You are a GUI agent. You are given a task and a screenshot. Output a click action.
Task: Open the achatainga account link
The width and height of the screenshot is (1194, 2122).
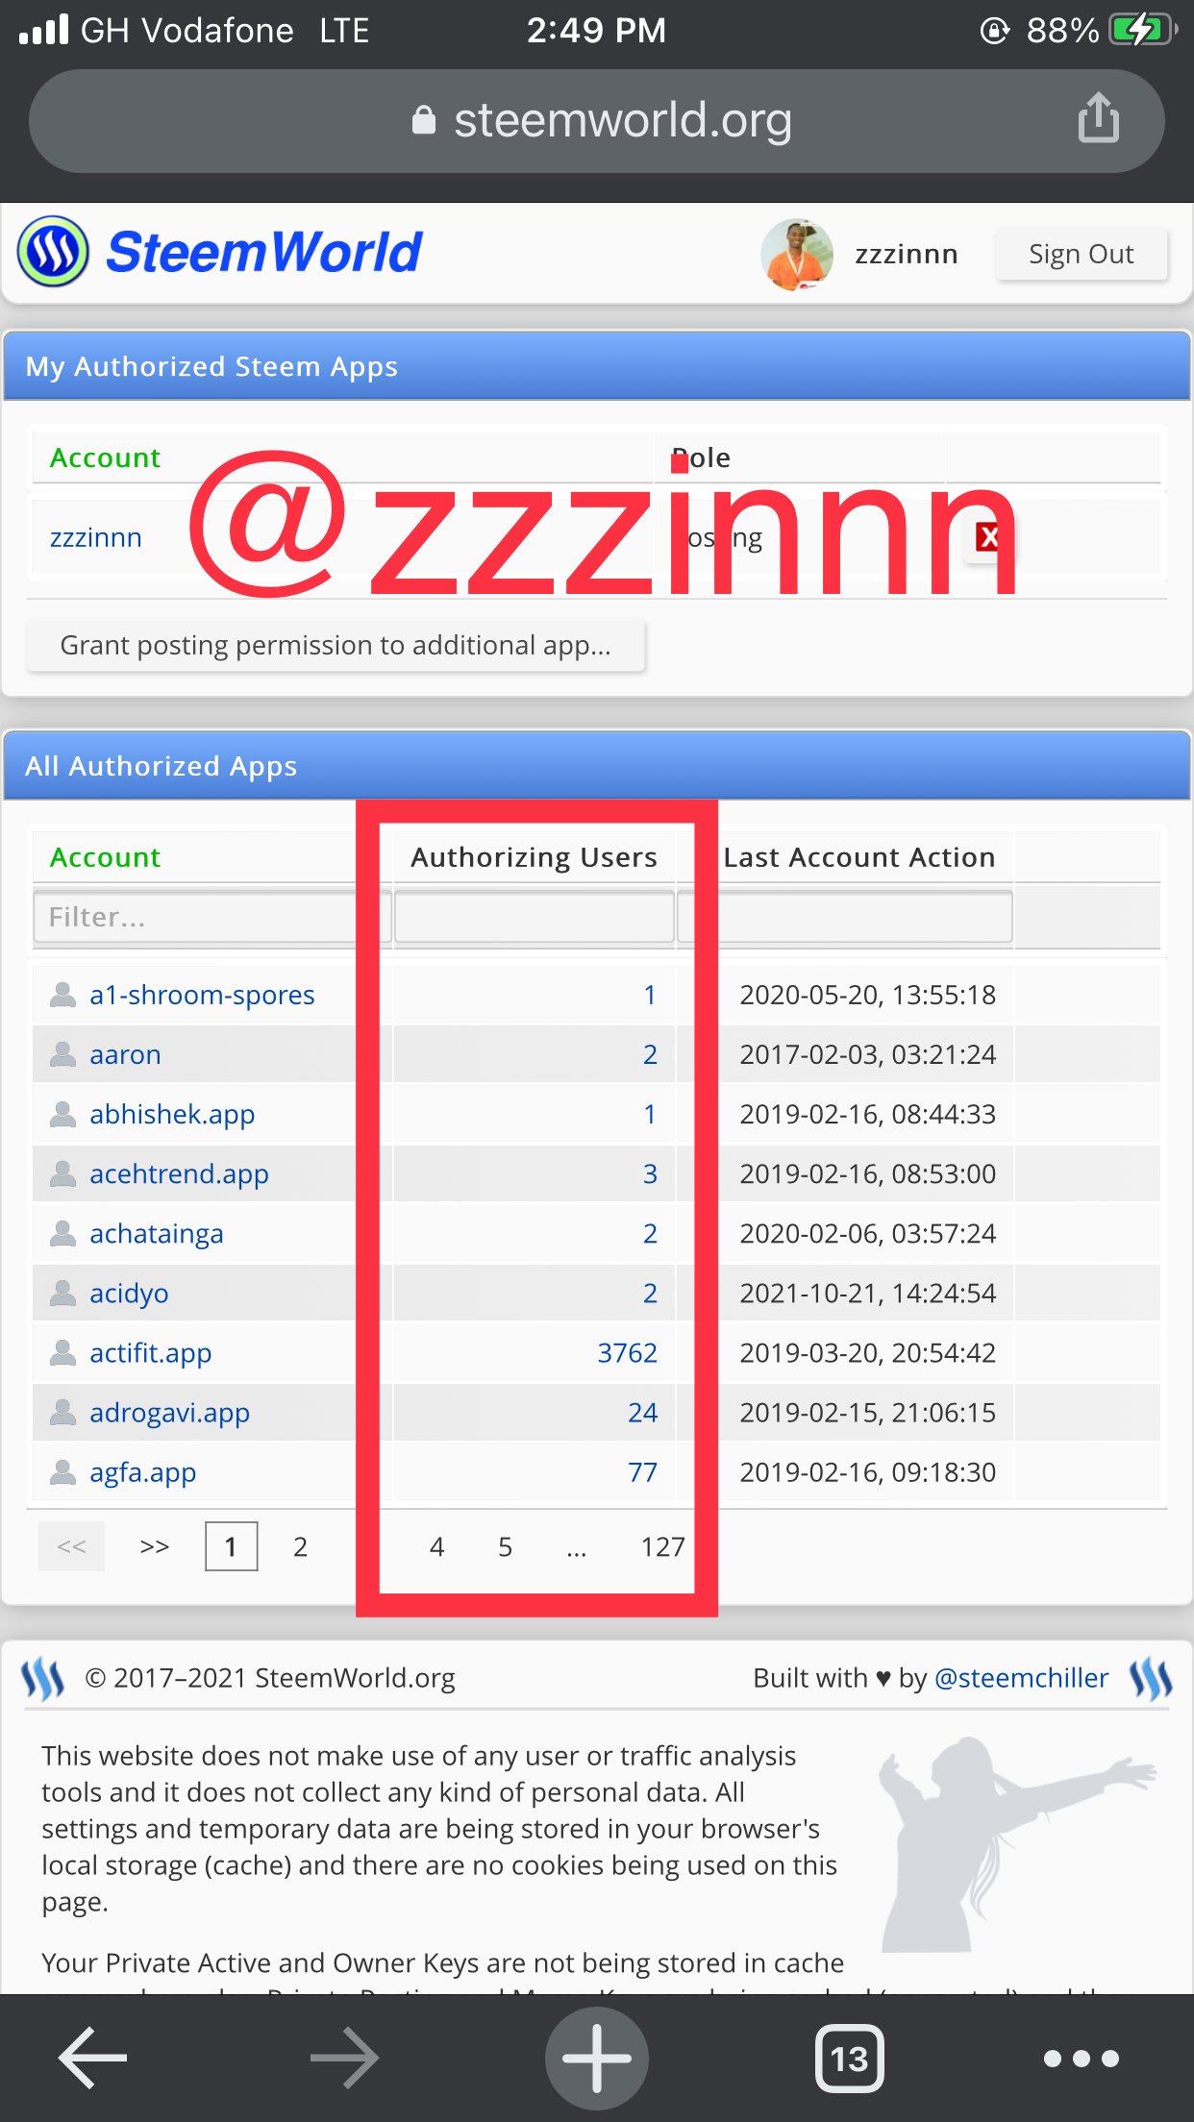tap(156, 1234)
